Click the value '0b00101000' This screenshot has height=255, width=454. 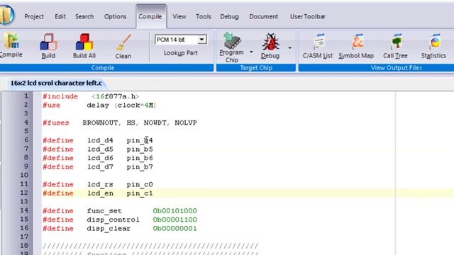(175, 211)
